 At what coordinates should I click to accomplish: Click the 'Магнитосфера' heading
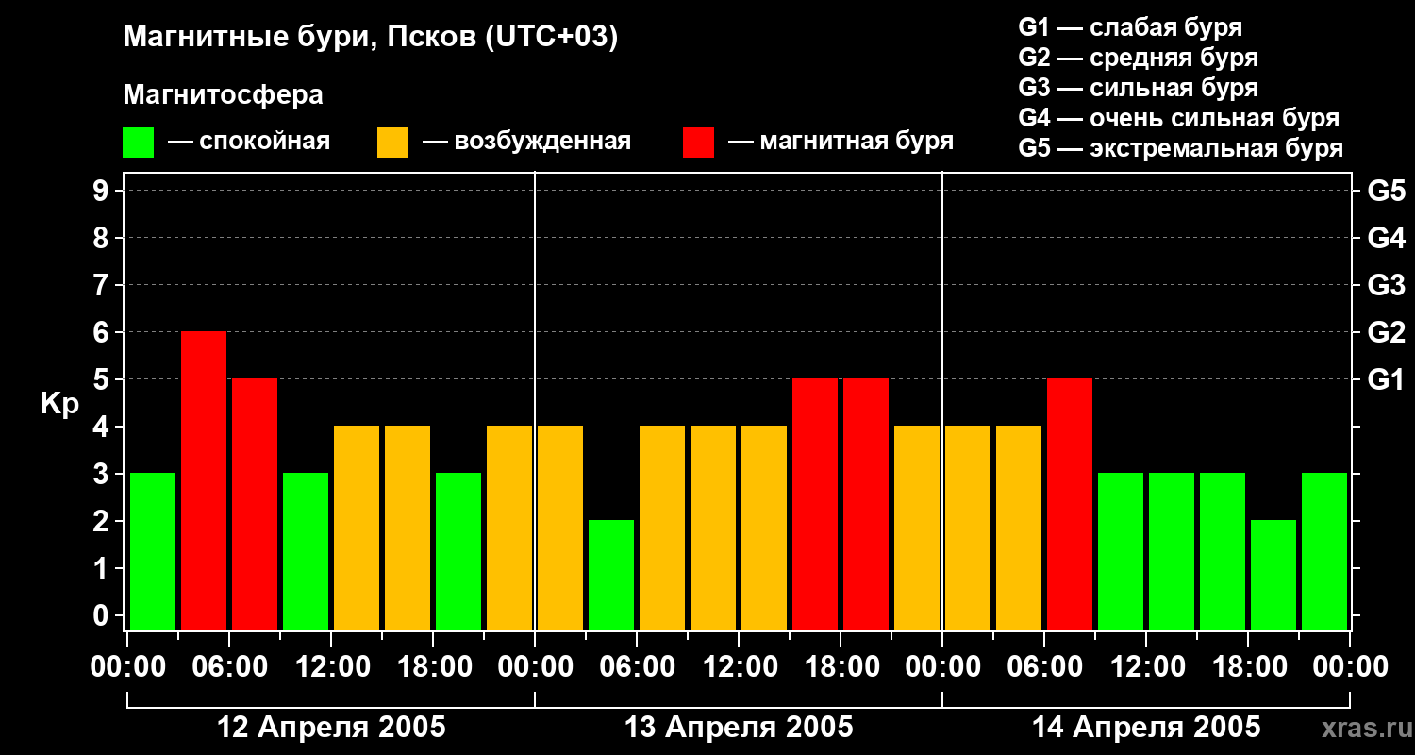tap(223, 95)
